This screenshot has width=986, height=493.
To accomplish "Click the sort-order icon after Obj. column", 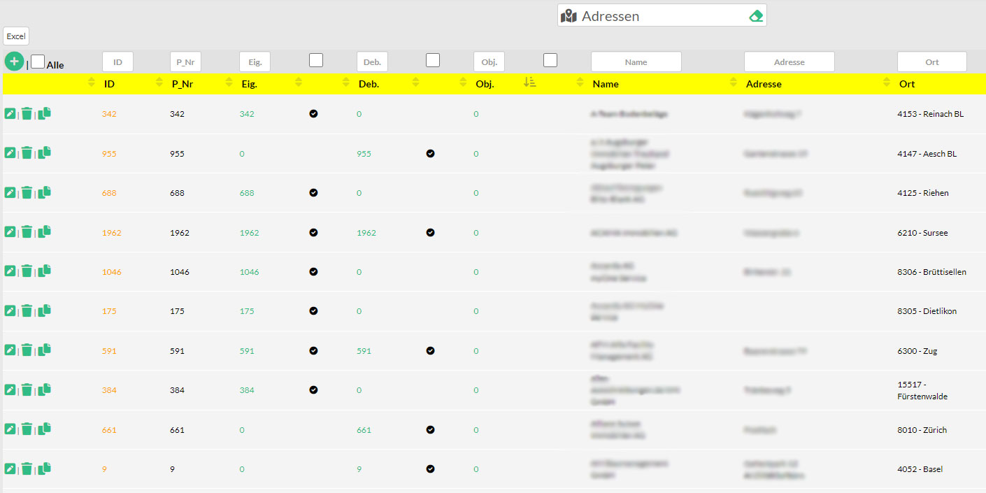I will tap(529, 83).
